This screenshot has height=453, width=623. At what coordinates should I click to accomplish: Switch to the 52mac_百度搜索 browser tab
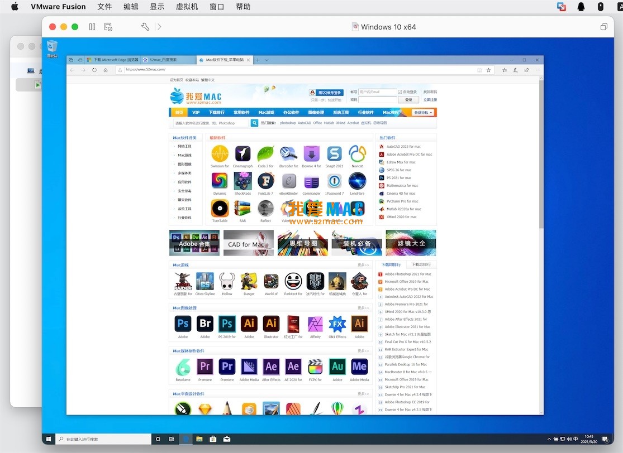pos(168,60)
